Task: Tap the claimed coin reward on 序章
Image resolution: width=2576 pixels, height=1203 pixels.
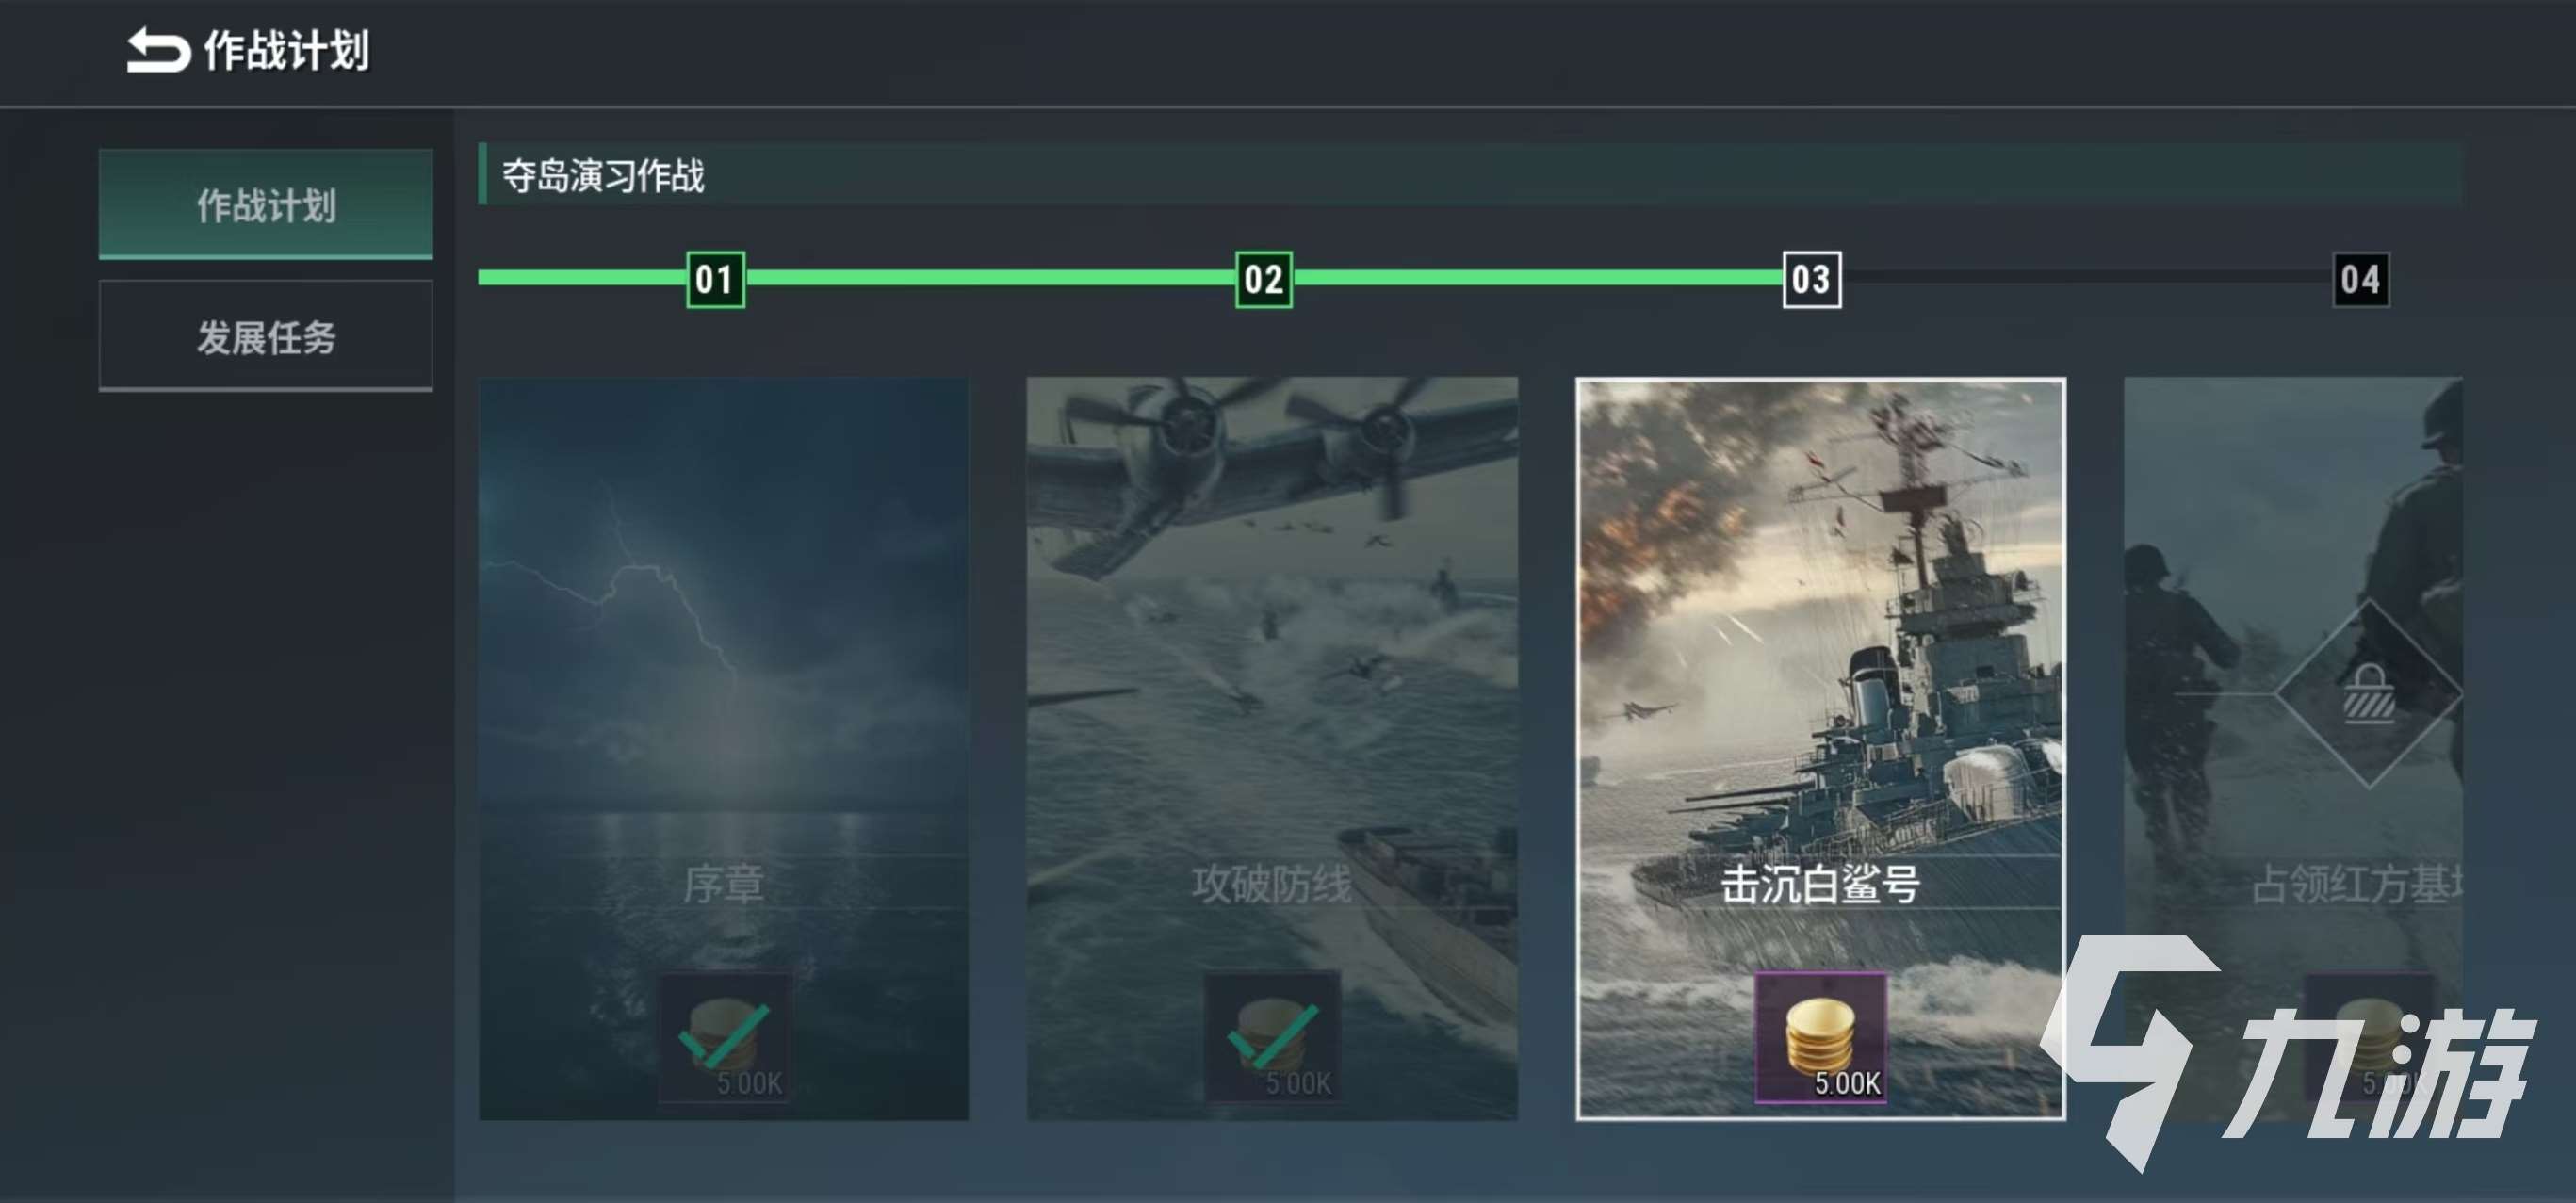Action: coord(724,1037)
